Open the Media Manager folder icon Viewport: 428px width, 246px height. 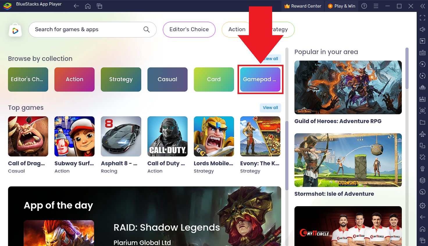(422, 122)
